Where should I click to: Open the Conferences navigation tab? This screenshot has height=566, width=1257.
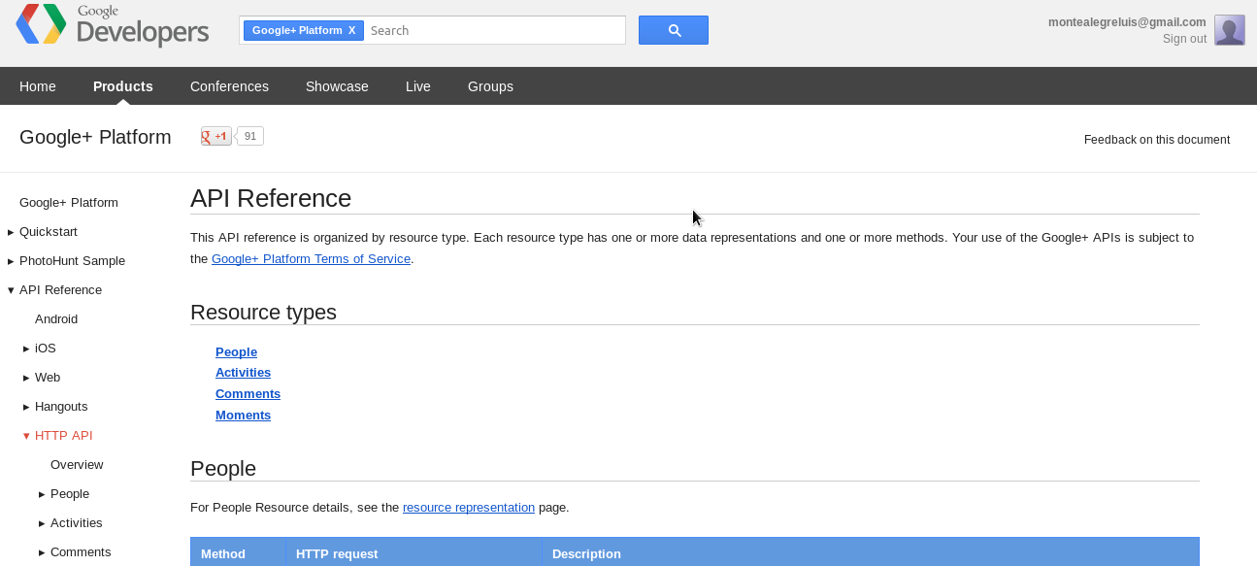click(x=229, y=86)
